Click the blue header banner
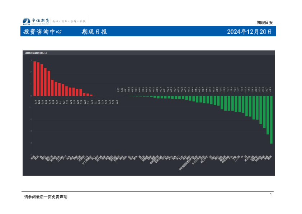The height and width of the screenshot is (214, 302). click(x=151, y=32)
